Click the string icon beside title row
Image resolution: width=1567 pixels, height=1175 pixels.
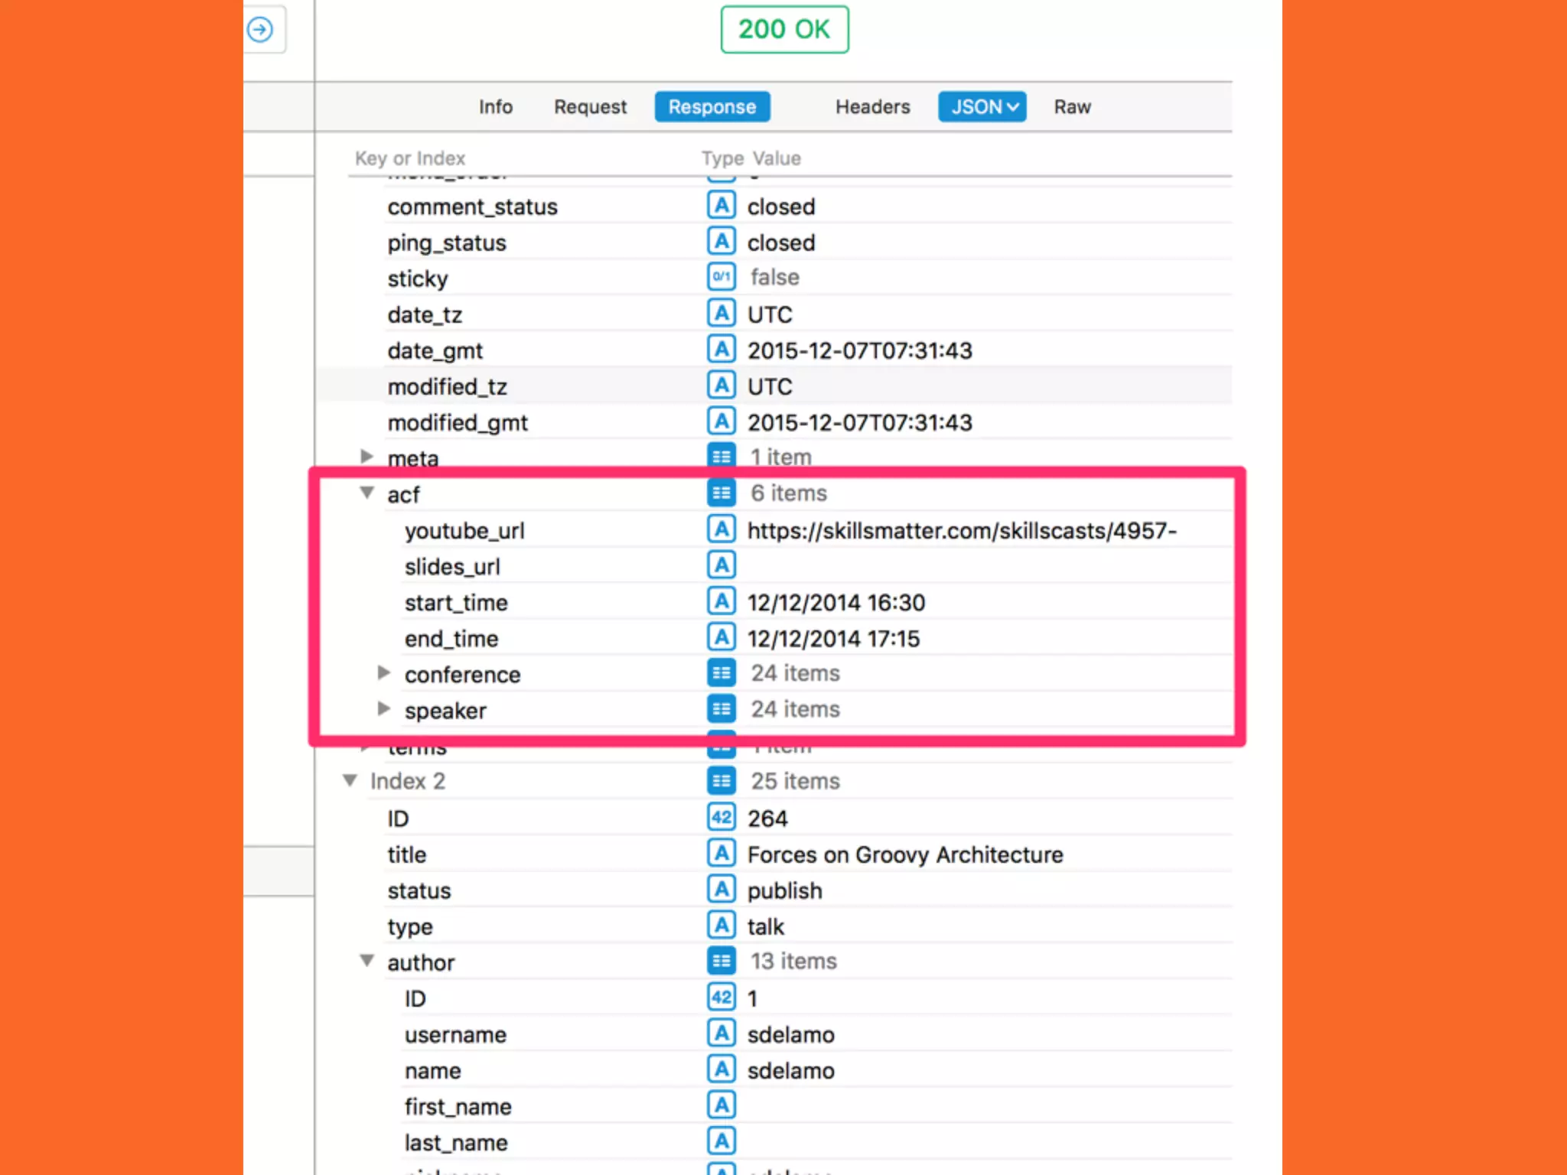(x=721, y=854)
